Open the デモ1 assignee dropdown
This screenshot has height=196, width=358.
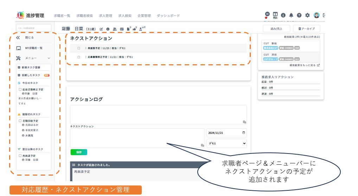(226, 143)
